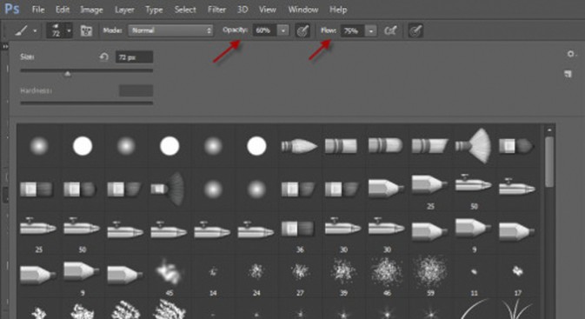
Task: Expand the Flow value dropdown arrow
Action: click(x=371, y=31)
